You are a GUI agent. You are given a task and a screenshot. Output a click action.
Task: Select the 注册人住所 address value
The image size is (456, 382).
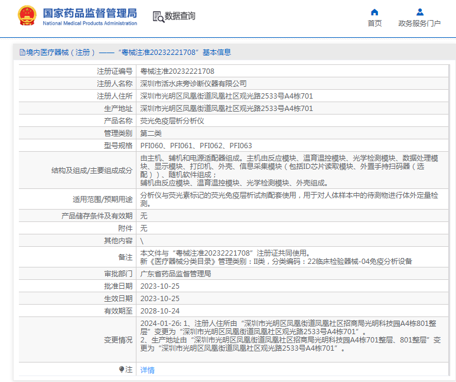pos(227,96)
